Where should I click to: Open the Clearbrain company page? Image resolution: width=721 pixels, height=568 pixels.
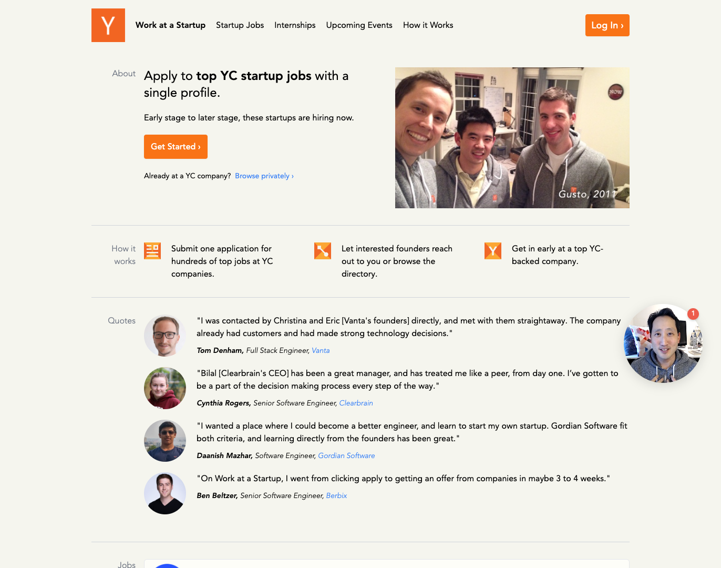pos(356,403)
